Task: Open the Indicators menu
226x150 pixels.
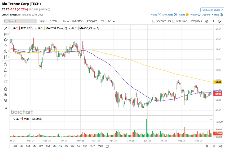Action: point(78,21)
